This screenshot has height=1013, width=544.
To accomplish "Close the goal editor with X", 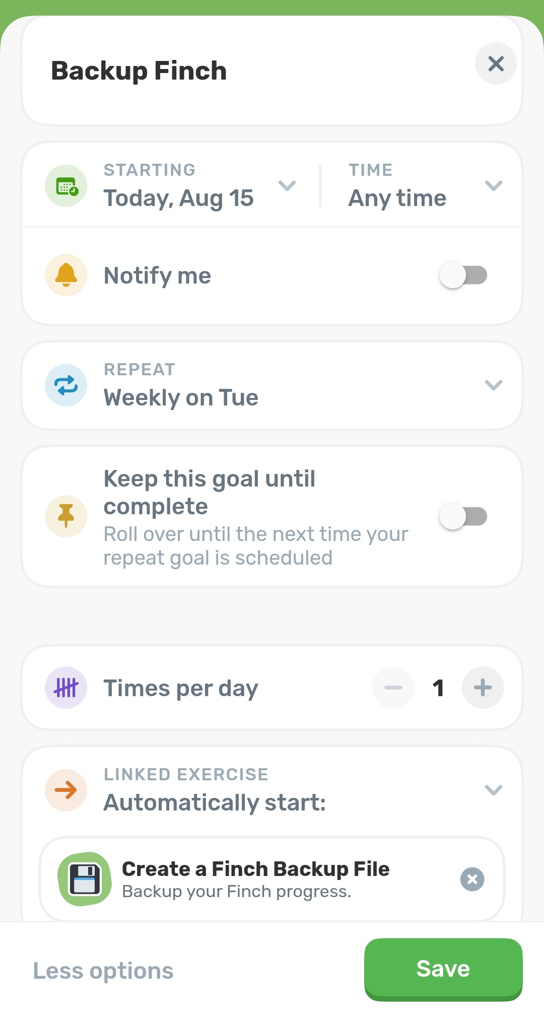I will [496, 63].
